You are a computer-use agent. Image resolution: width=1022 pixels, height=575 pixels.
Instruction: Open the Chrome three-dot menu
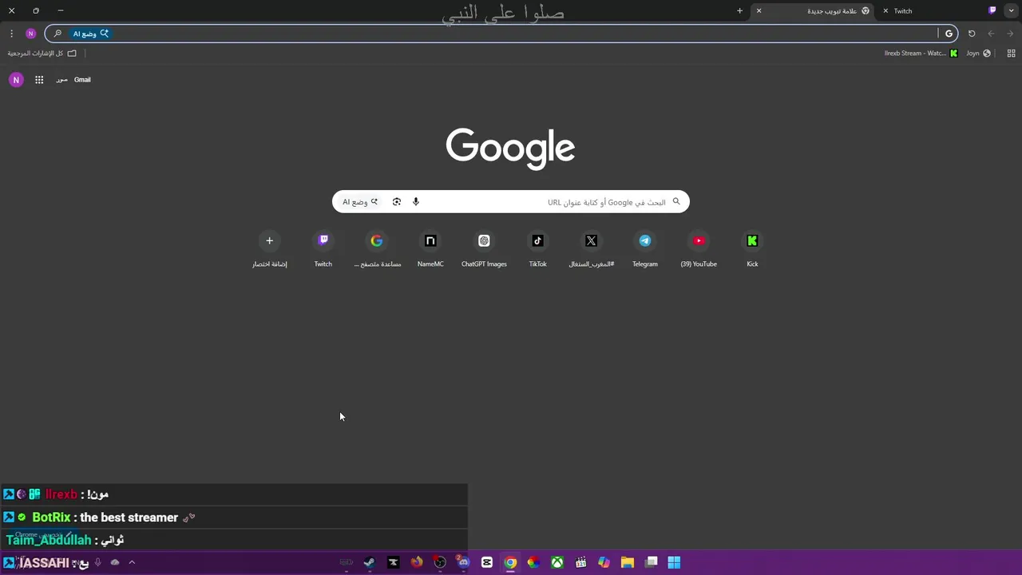(11, 34)
